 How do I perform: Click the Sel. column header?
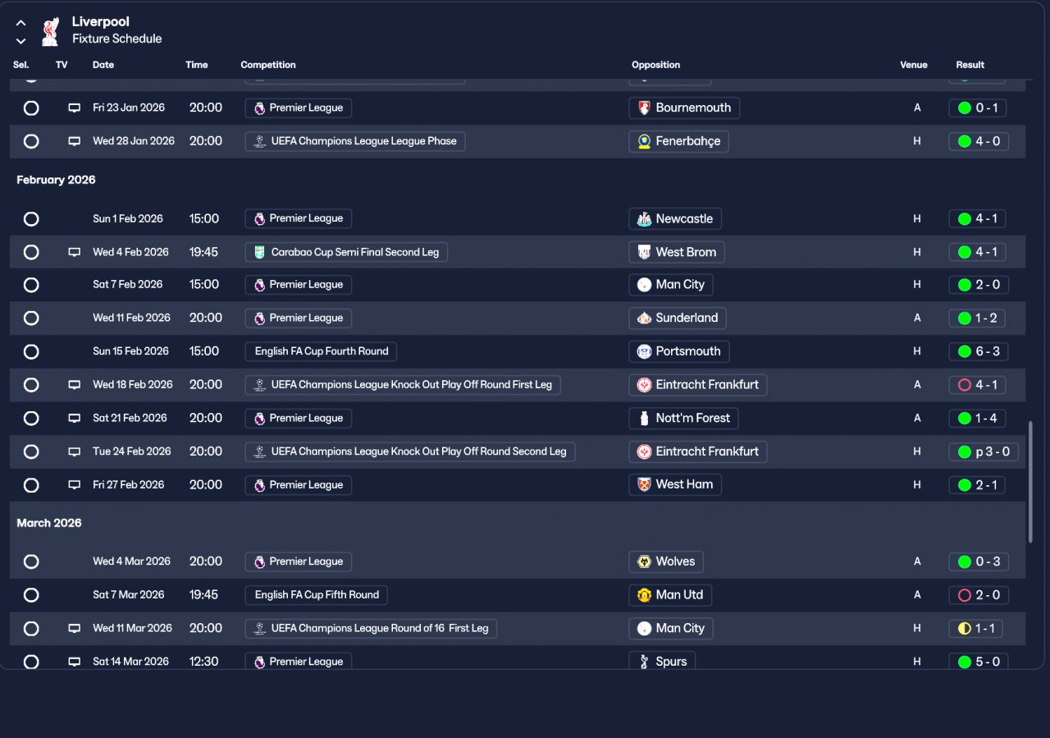[x=21, y=65]
